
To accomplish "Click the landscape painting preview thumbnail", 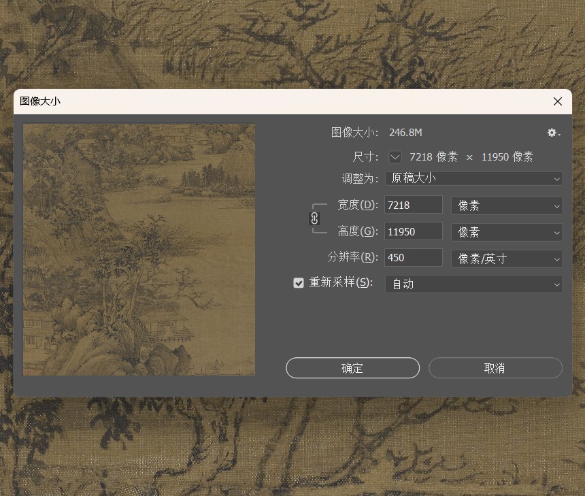I will coord(139,249).
